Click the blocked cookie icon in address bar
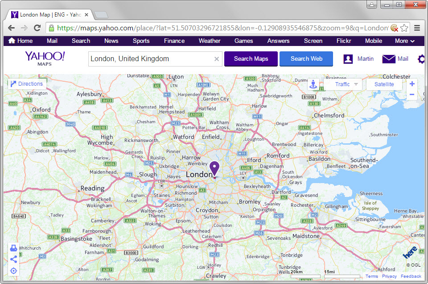This screenshot has height=284, width=428. coord(394,28)
